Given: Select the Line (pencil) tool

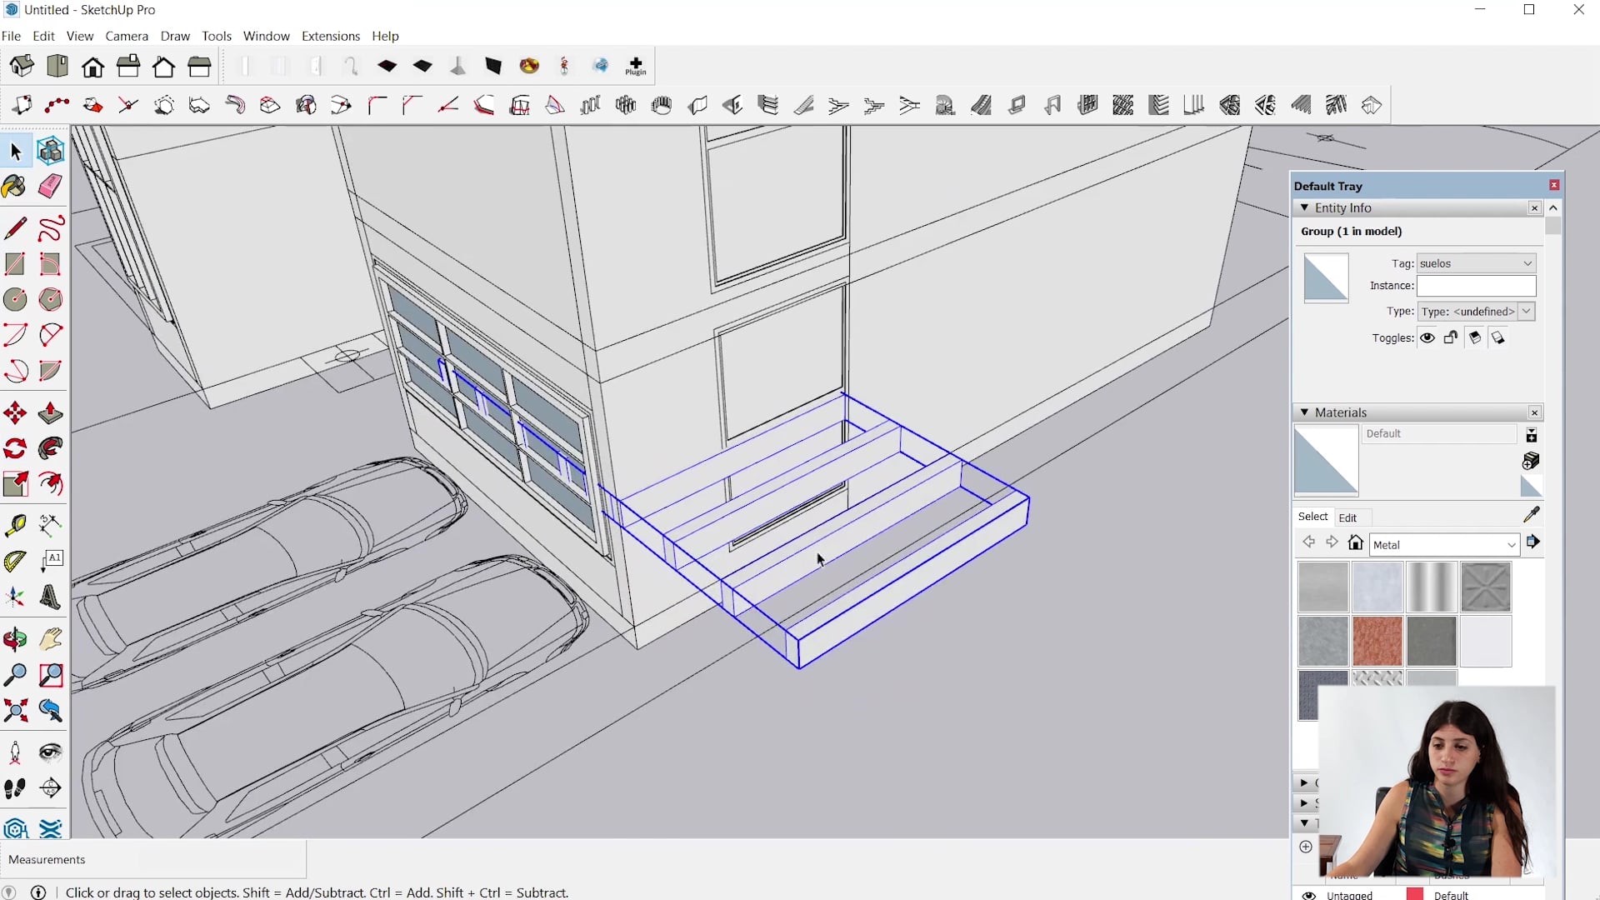Looking at the screenshot, I should (14, 227).
